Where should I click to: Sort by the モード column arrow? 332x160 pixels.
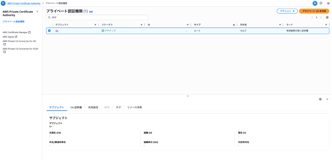pyautogui.click(x=326, y=25)
